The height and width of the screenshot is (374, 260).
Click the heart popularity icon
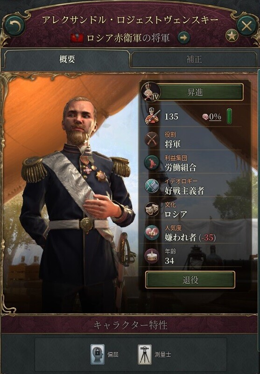[x=152, y=233]
